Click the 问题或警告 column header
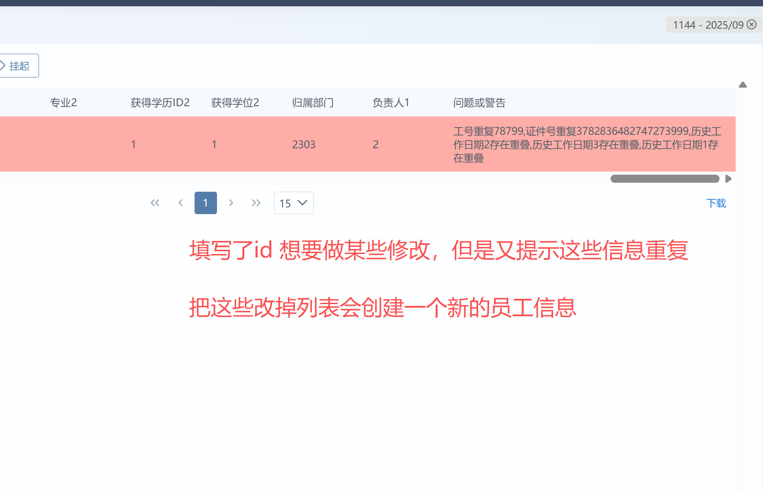 coord(479,103)
